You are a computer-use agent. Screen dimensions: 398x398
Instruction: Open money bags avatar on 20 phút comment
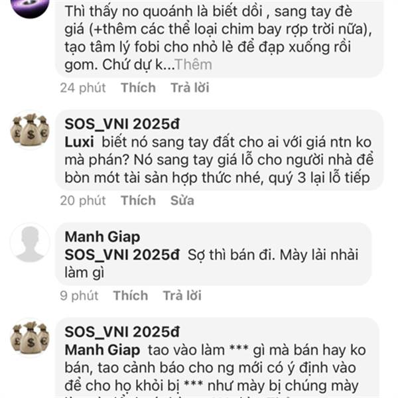[x=30, y=130]
